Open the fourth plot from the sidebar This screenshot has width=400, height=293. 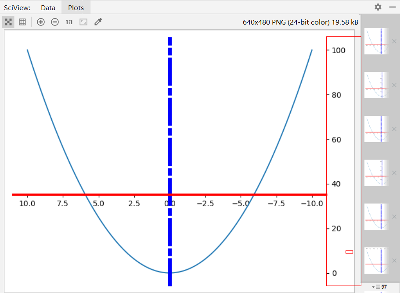coord(376,173)
